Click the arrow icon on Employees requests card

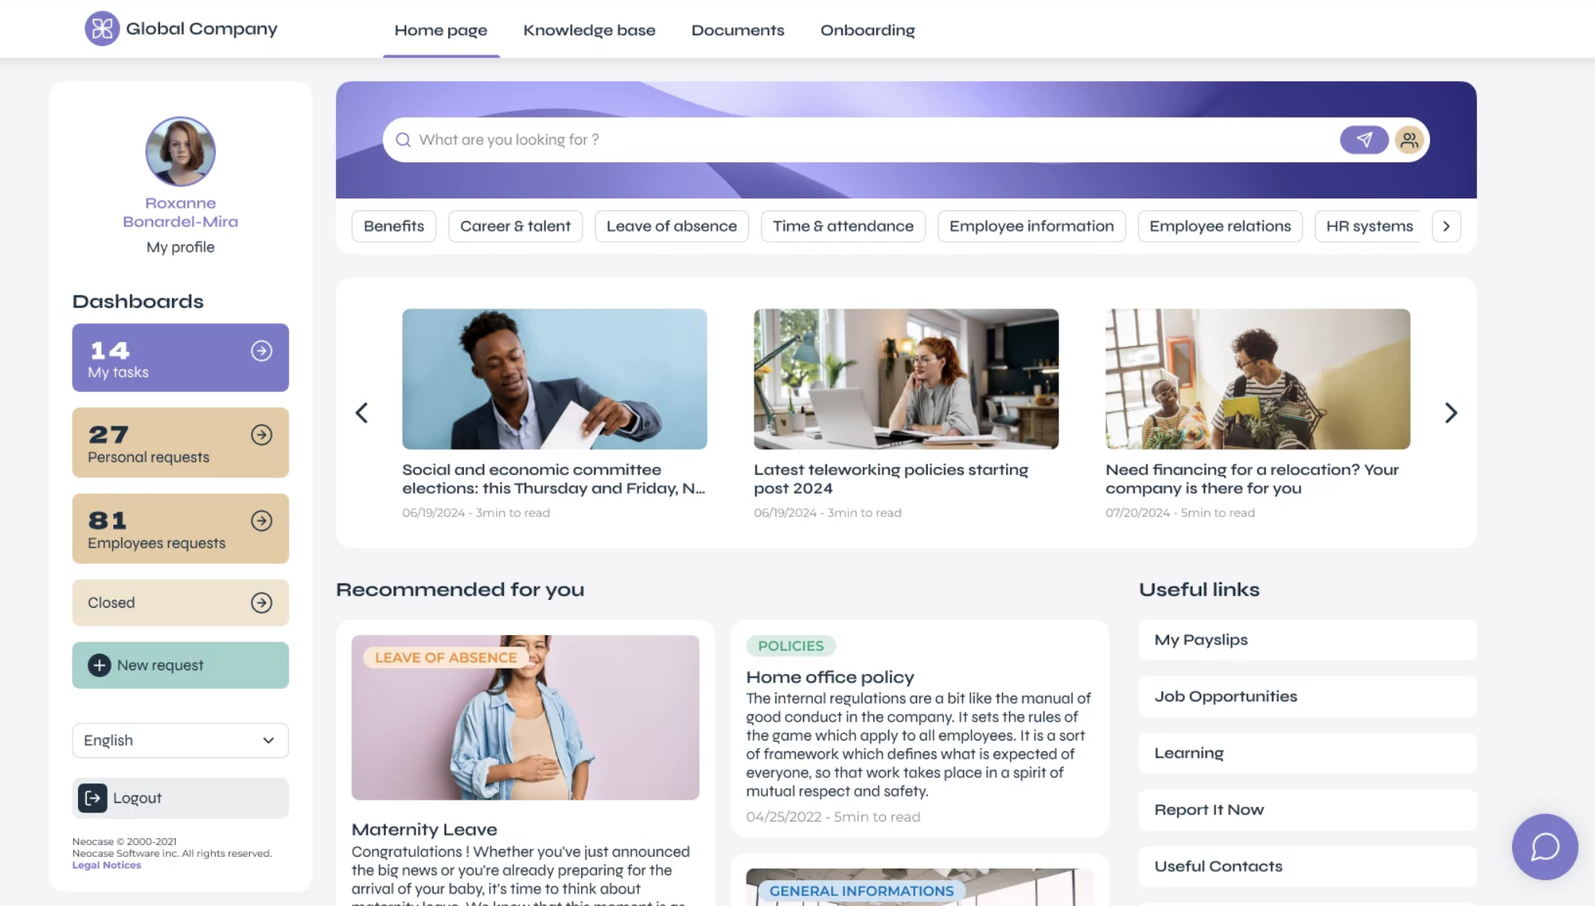[x=262, y=521]
